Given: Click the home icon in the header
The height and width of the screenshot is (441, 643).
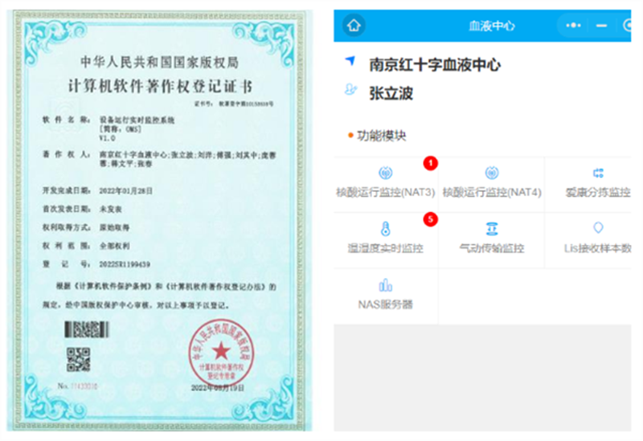Looking at the screenshot, I should [352, 25].
